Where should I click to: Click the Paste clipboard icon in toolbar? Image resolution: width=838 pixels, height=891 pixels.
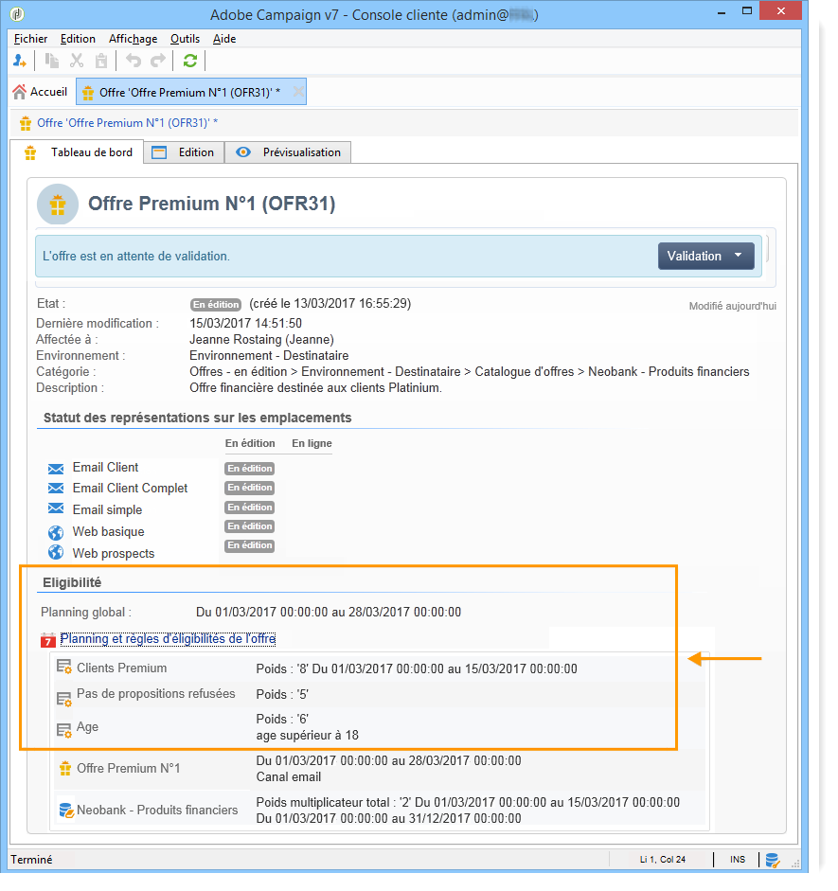coord(101,61)
